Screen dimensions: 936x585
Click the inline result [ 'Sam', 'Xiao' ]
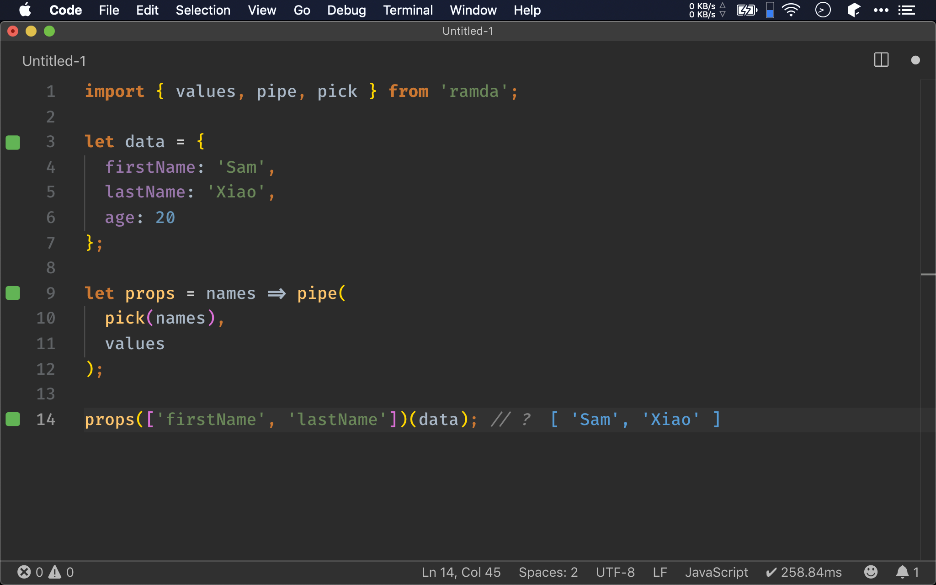click(x=636, y=420)
